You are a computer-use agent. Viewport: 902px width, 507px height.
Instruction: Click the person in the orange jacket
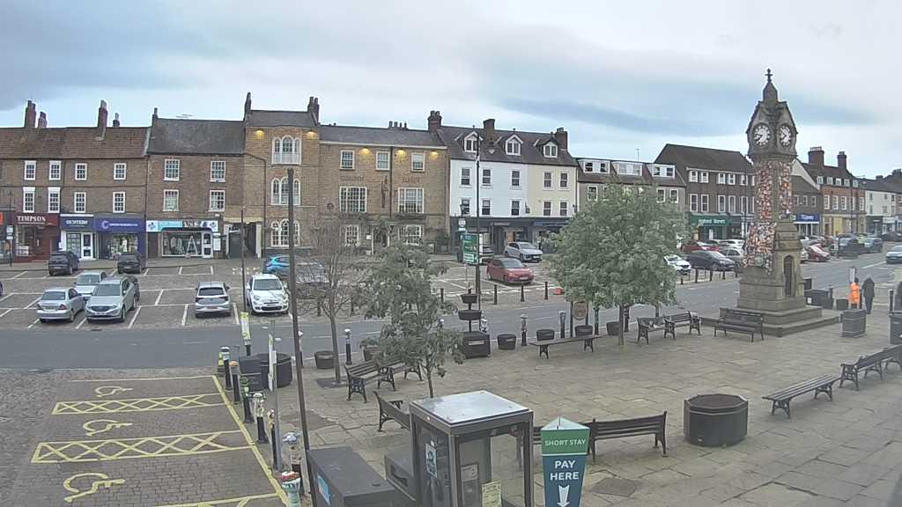tap(854, 293)
